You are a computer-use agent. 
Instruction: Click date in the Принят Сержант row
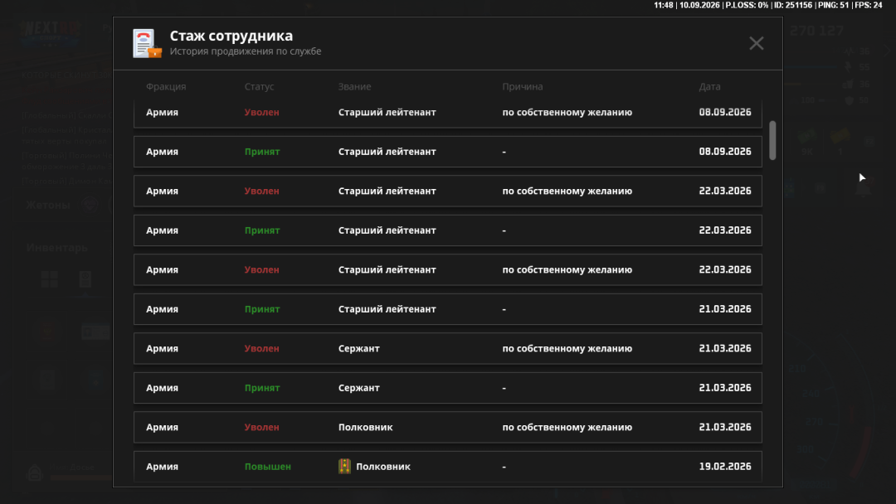pyautogui.click(x=725, y=388)
